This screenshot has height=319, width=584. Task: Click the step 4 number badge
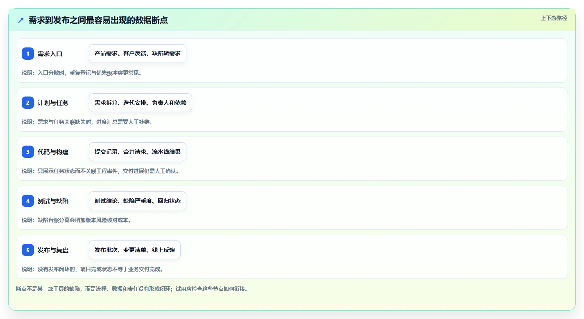pyautogui.click(x=28, y=201)
